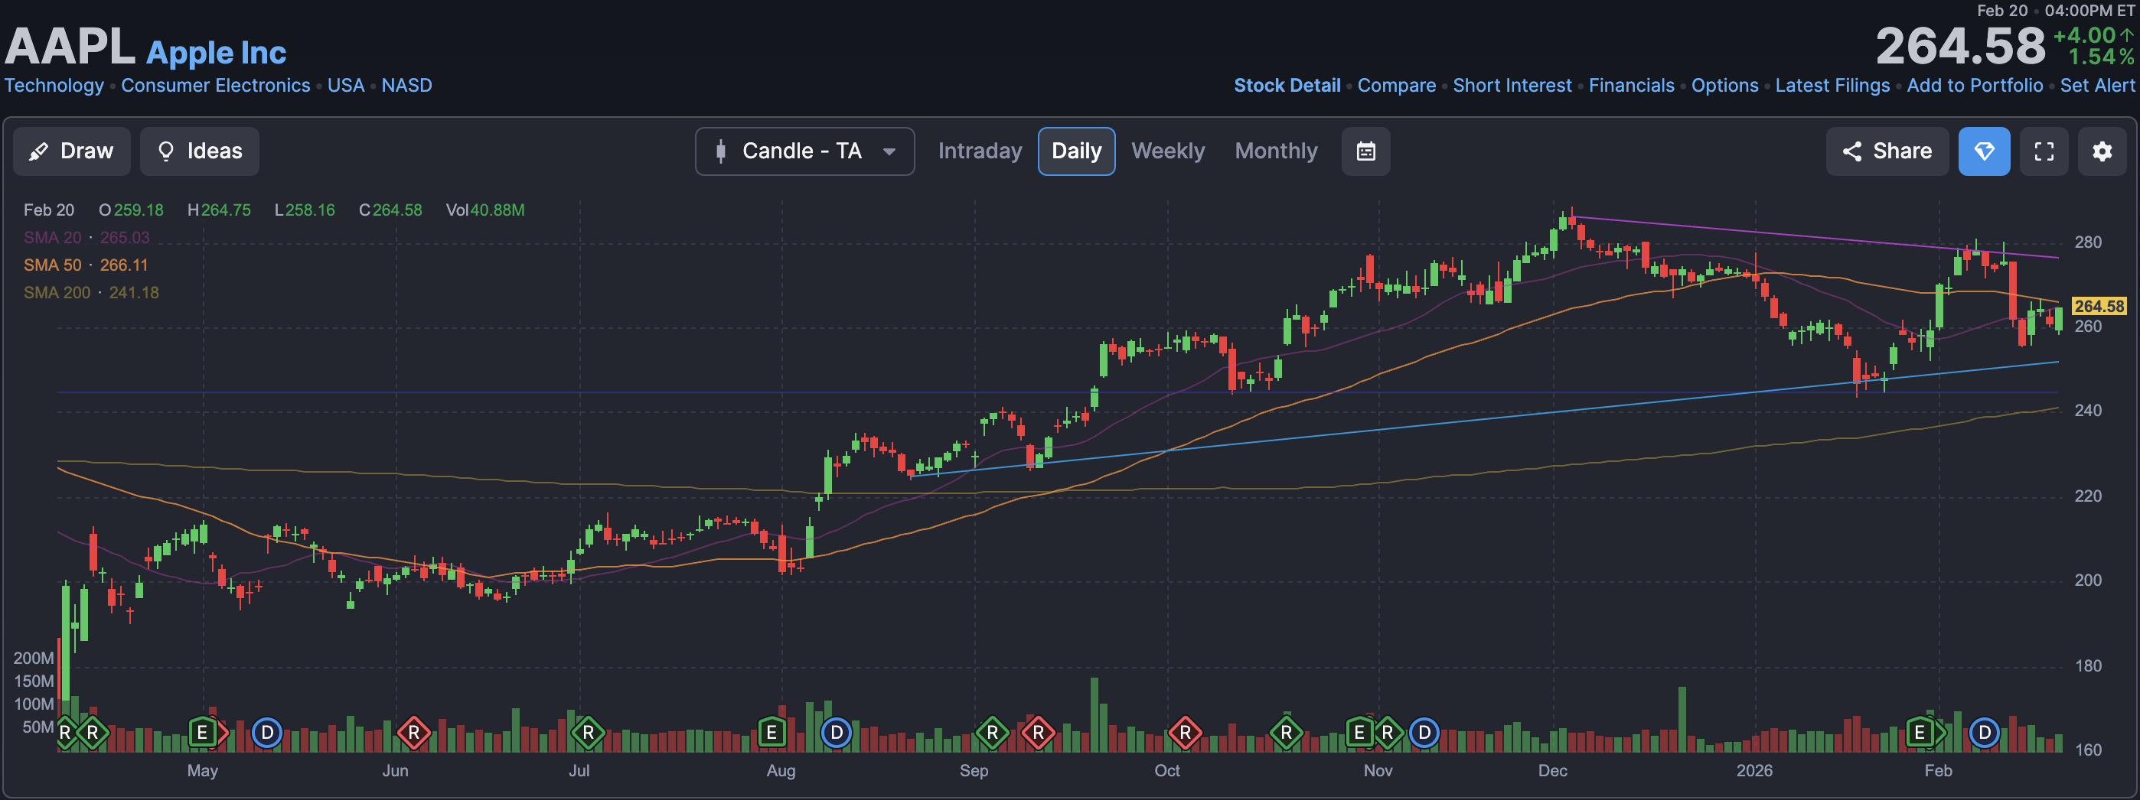Open the Options link
The width and height of the screenshot is (2140, 800).
[1724, 86]
